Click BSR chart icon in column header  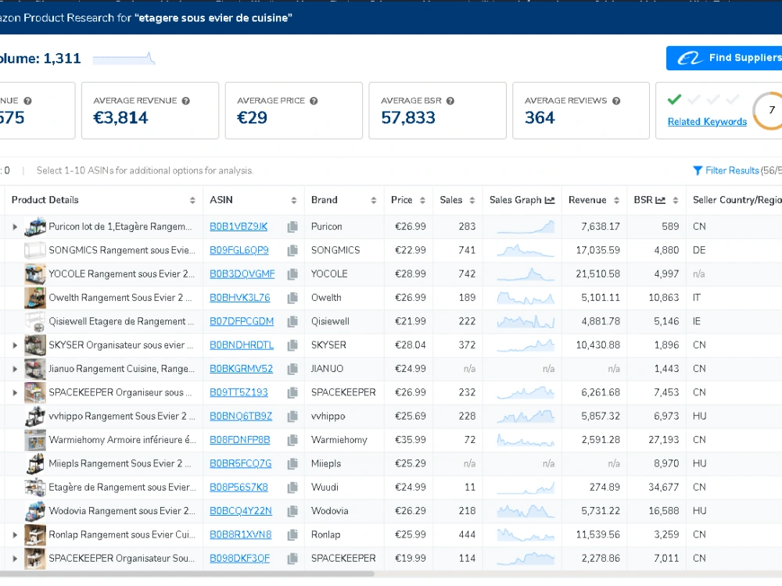[660, 200]
